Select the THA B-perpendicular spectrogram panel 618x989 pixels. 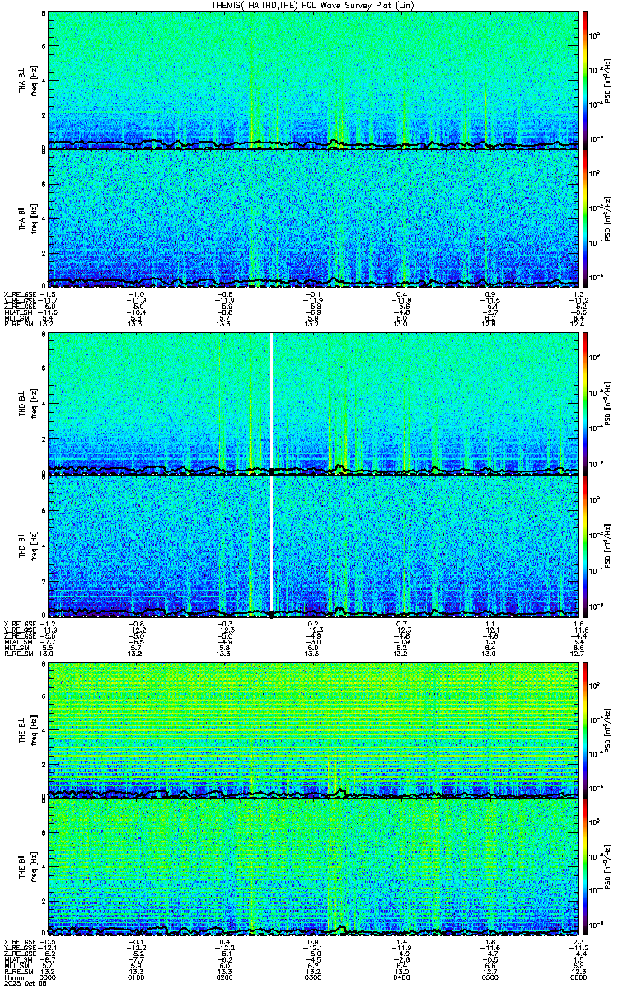tap(314, 80)
